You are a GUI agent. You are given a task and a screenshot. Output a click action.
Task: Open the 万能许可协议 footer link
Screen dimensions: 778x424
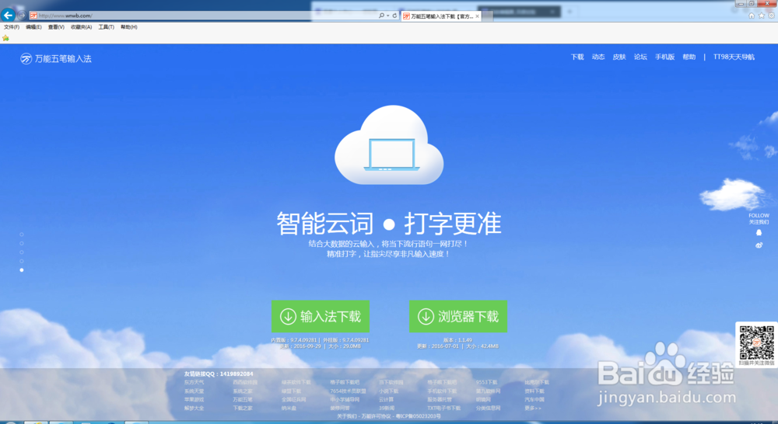[x=377, y=416]
